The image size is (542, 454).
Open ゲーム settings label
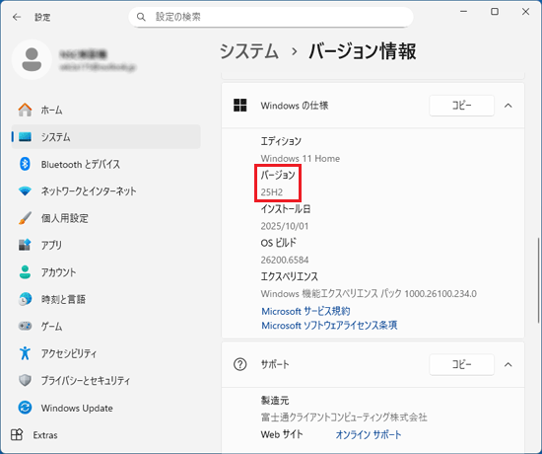click(x=51, y=327)
